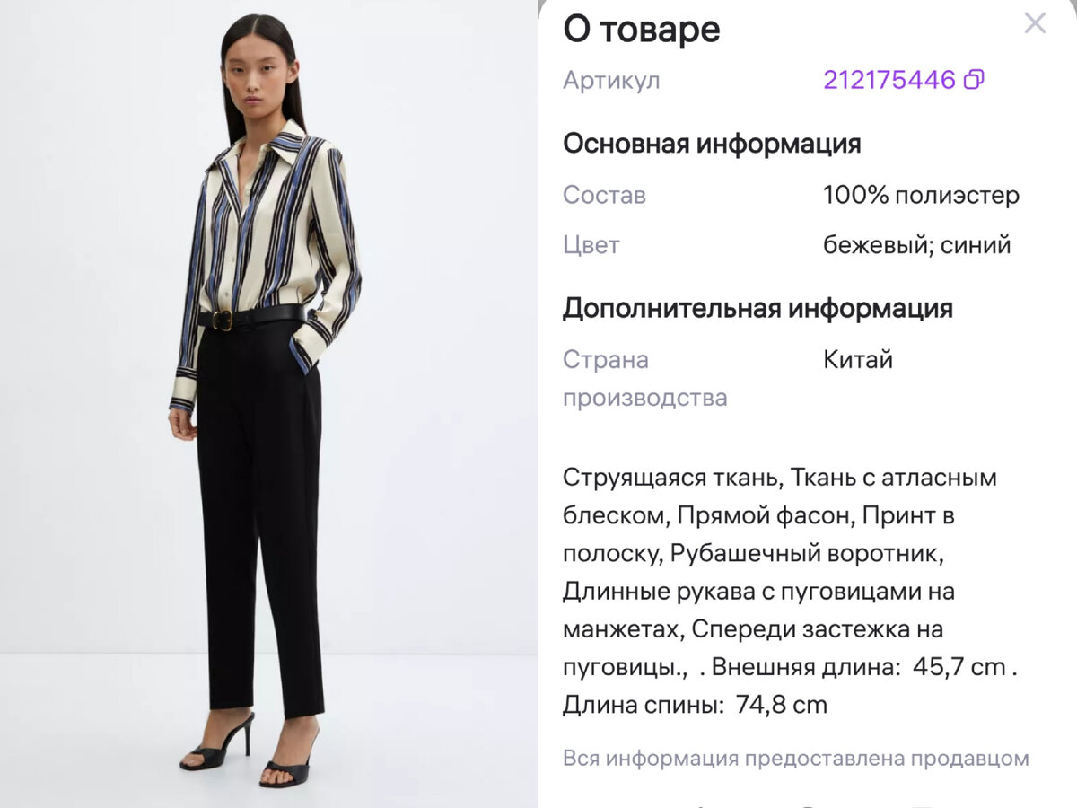1077x808 pixels.
Task: Select the «Дополнительная информация» section heading
Action: (x=757, y=308)
